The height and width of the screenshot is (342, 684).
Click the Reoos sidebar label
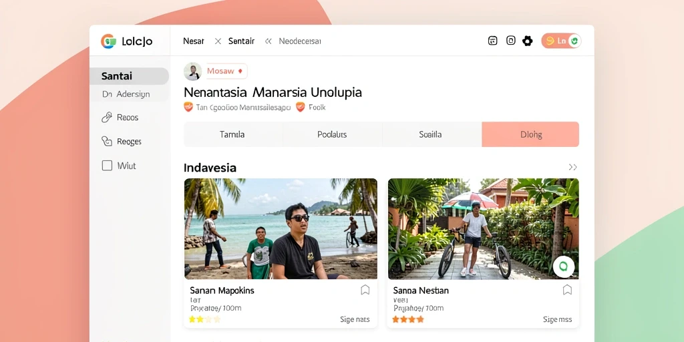click(128, 118)
